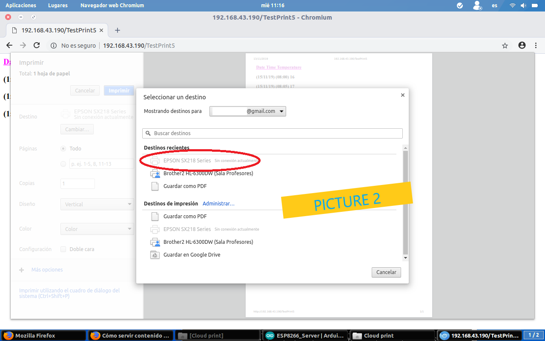Select the 192.168.43.190/TestPrint5 tab
The height and width of the screenshot is (341, 545).
[57, 30]
